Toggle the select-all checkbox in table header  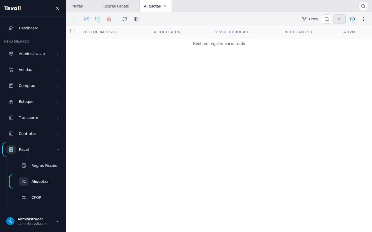point(72,31)
